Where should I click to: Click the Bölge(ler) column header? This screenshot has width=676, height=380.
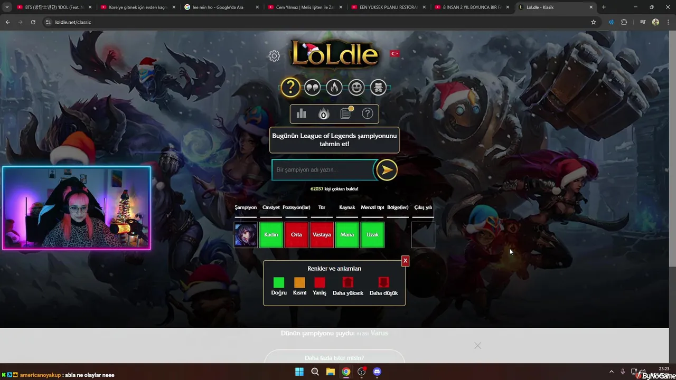398,207
